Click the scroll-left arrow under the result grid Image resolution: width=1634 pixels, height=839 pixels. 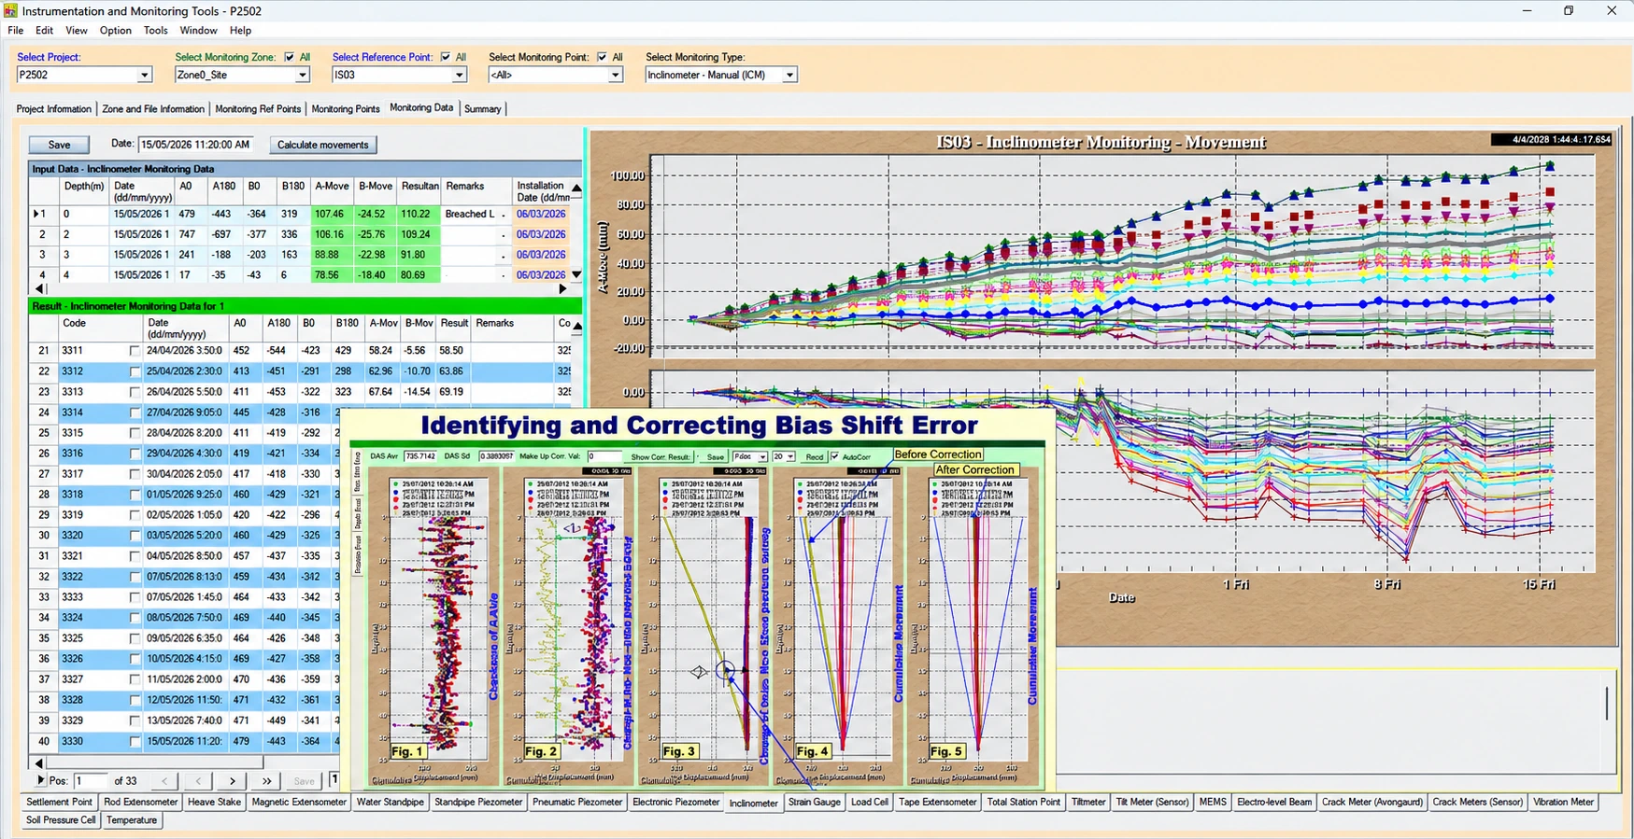(x=38, y=763)
